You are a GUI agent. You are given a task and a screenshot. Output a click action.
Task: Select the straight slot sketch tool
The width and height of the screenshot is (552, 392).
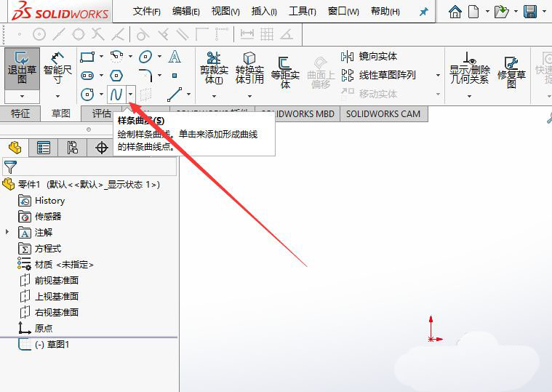pyautogui.click(x=87, y=76)
